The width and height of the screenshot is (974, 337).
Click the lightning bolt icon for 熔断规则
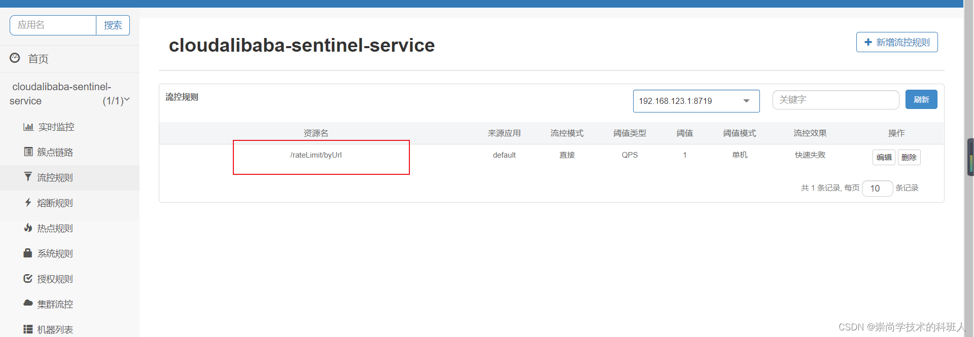28,202
